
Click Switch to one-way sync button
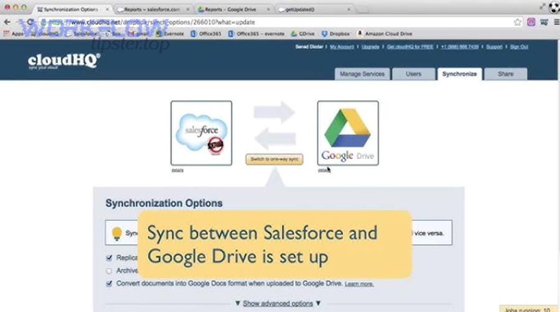point(274,159)
